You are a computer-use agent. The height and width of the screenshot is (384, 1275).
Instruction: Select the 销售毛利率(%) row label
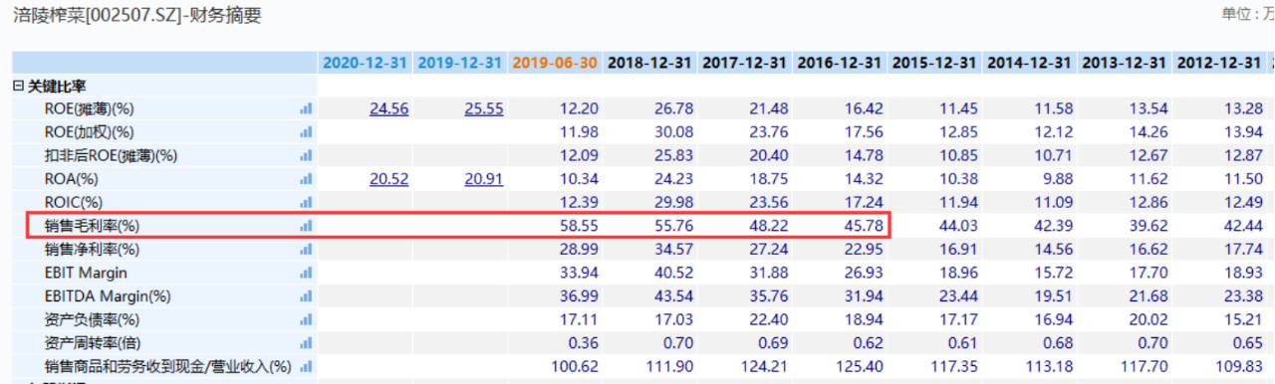(x=92, y=226)
